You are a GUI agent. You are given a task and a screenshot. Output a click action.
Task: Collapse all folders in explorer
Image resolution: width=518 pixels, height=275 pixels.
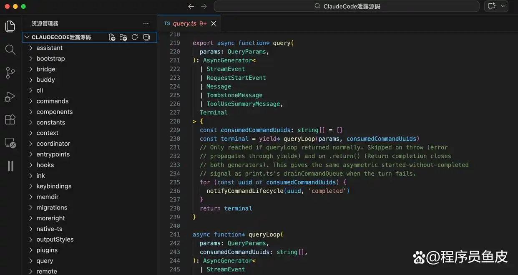(x=146, y=37)
